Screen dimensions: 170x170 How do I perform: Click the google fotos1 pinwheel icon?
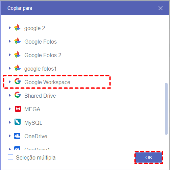18,68
